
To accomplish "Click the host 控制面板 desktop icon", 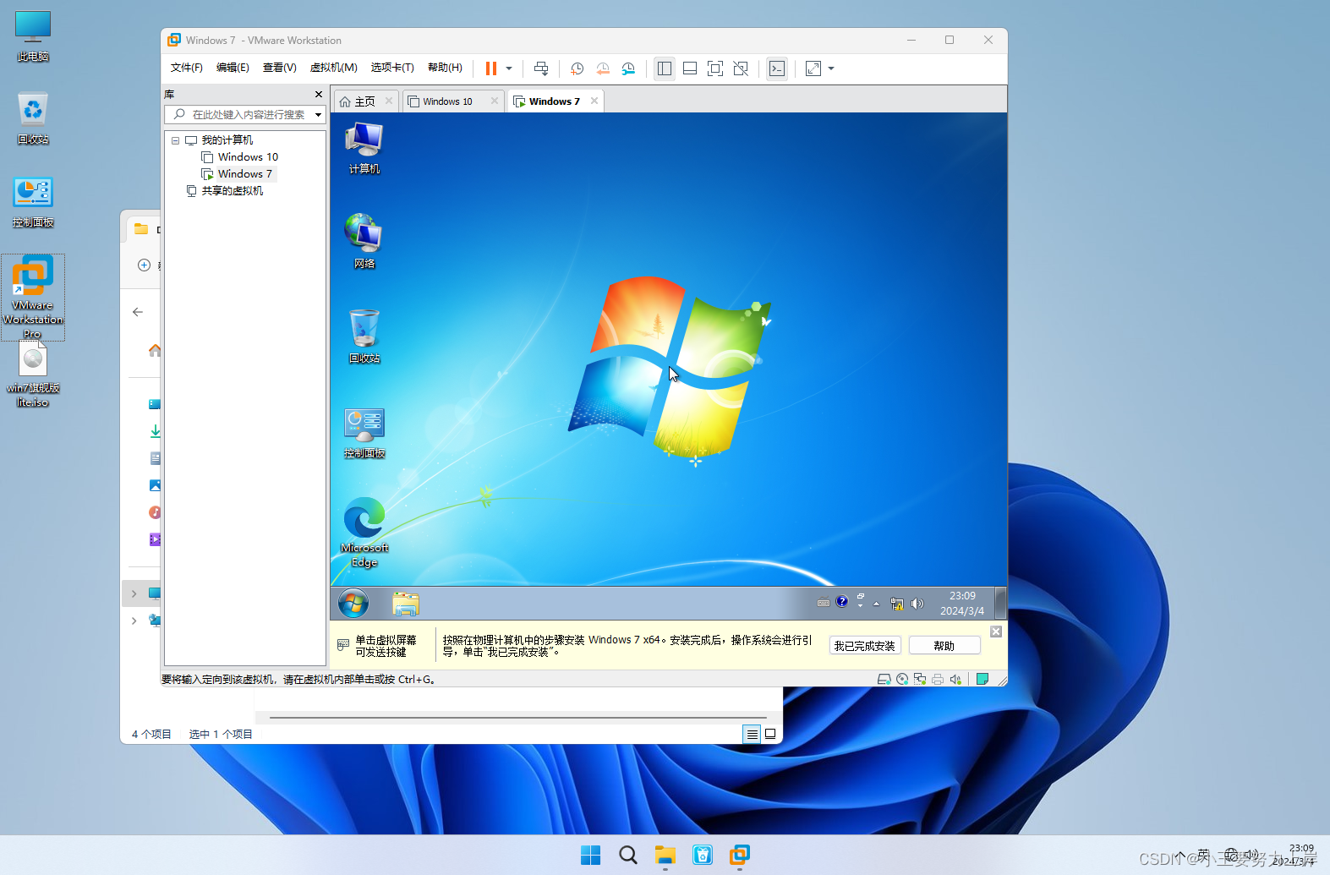I will click(33, 202).
